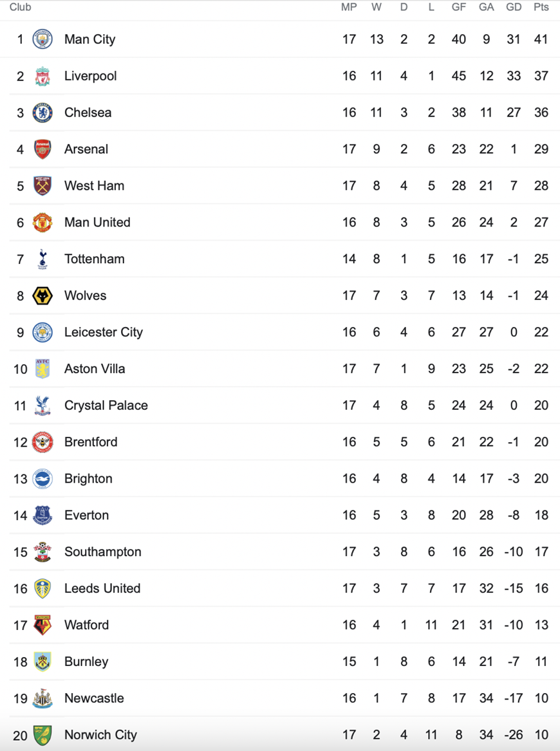
Task: Click the Norwich City canary badge
Action: [42, 735]
